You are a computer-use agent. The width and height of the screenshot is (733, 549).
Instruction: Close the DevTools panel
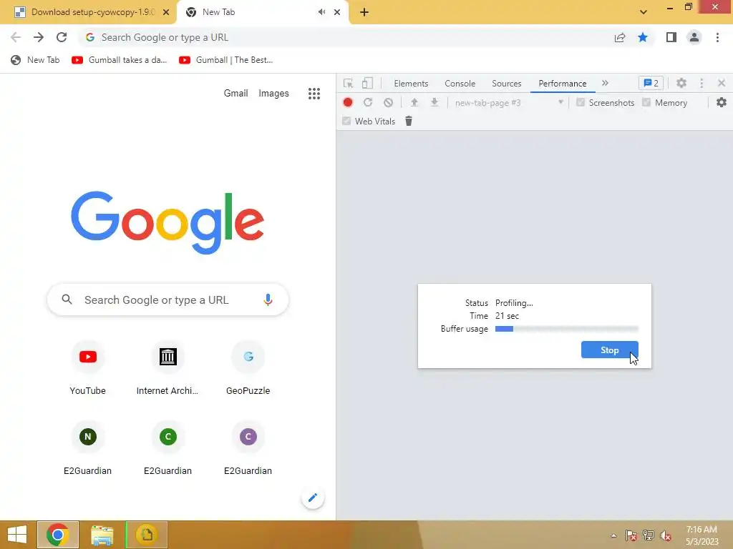[x=722, y=83]
